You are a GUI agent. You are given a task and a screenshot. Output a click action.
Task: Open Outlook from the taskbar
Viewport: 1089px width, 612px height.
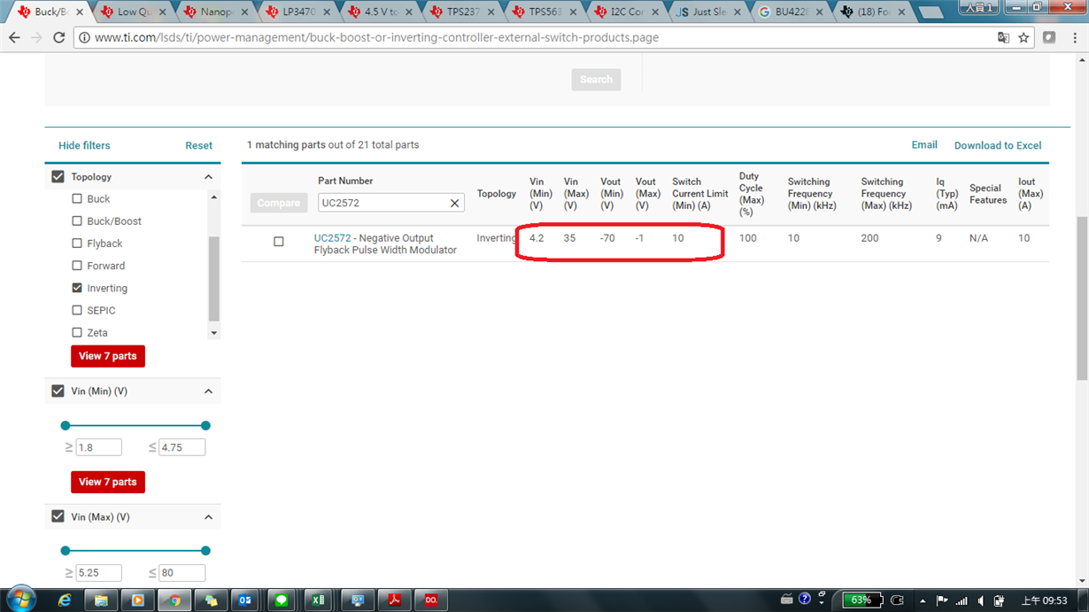(x=244, y=600)
